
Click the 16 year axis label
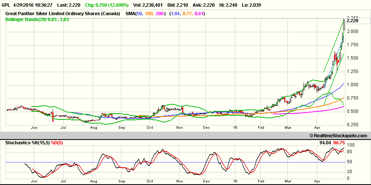point(235,128)
